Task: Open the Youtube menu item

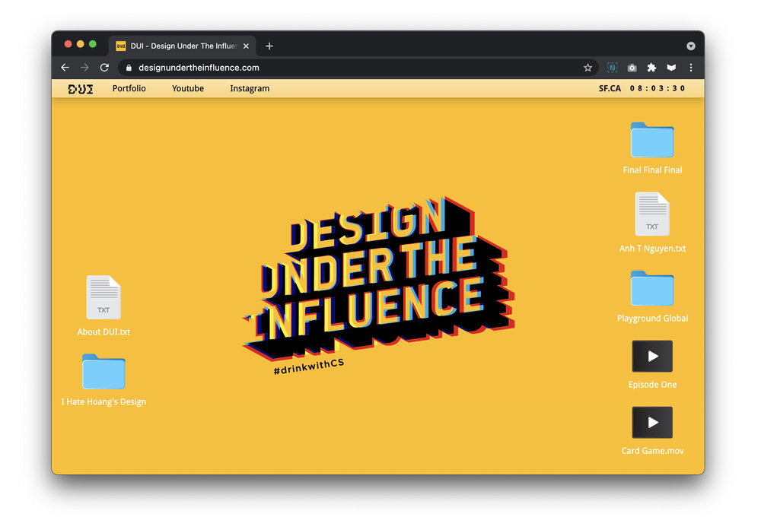Action: coord(188,88)
